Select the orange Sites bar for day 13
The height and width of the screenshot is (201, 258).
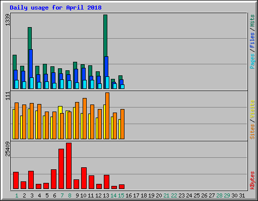[107, 116]
